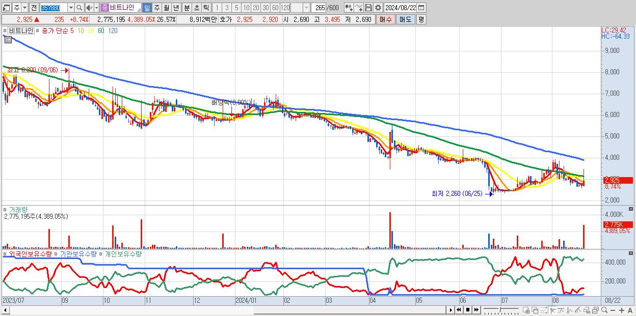Select 기관보유수량 legend label
Image resolution: width=636 pixels, height=316 pixels.
tap(78, 253)
